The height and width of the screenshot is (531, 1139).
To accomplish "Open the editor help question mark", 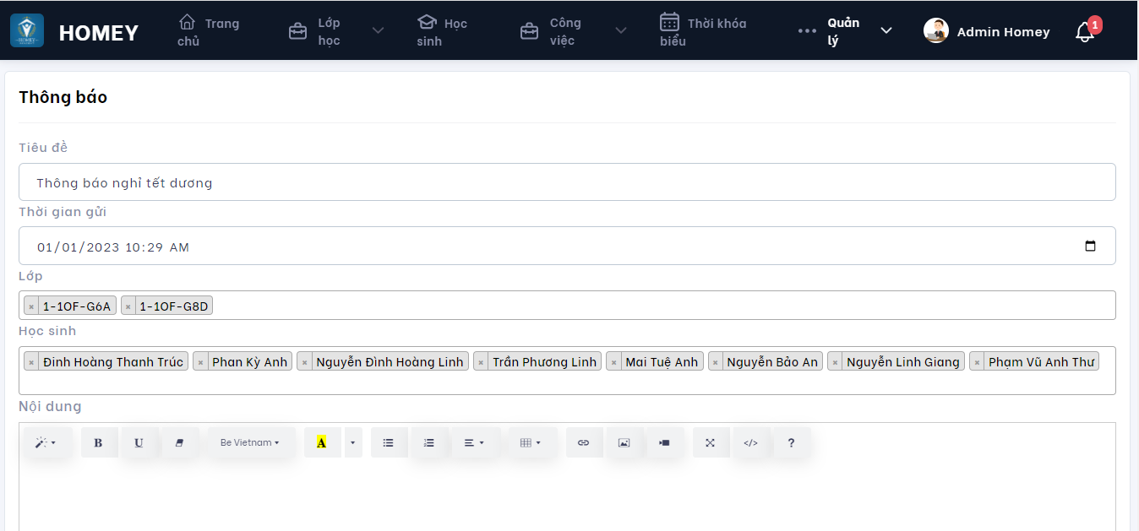I will click(x=791, y=442).
